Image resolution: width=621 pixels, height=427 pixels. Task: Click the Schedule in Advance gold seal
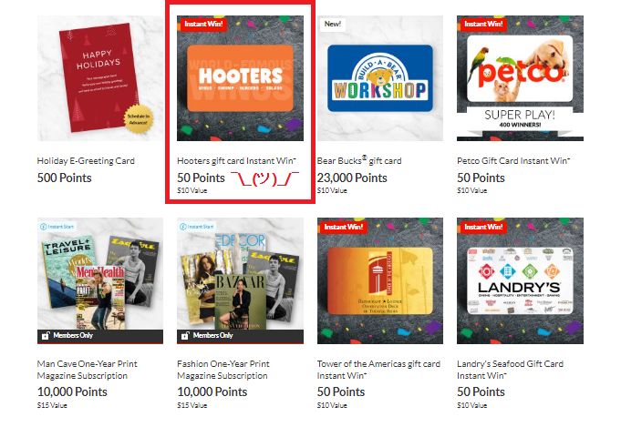(139, 119)
